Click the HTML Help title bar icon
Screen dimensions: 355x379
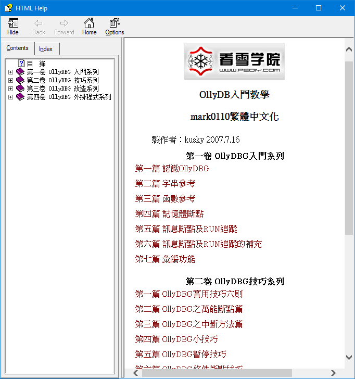[x=8, y=8]
